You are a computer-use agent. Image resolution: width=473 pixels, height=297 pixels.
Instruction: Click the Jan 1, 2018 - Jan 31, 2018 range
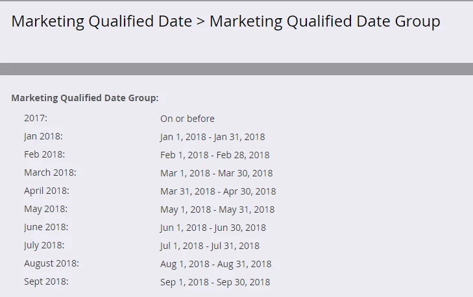point(213,137)
